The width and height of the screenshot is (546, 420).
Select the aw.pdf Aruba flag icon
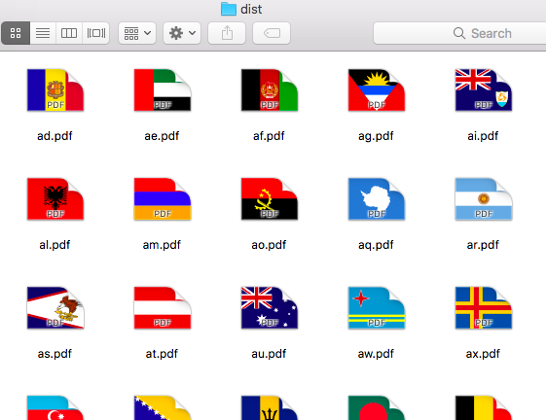(377, 308)
